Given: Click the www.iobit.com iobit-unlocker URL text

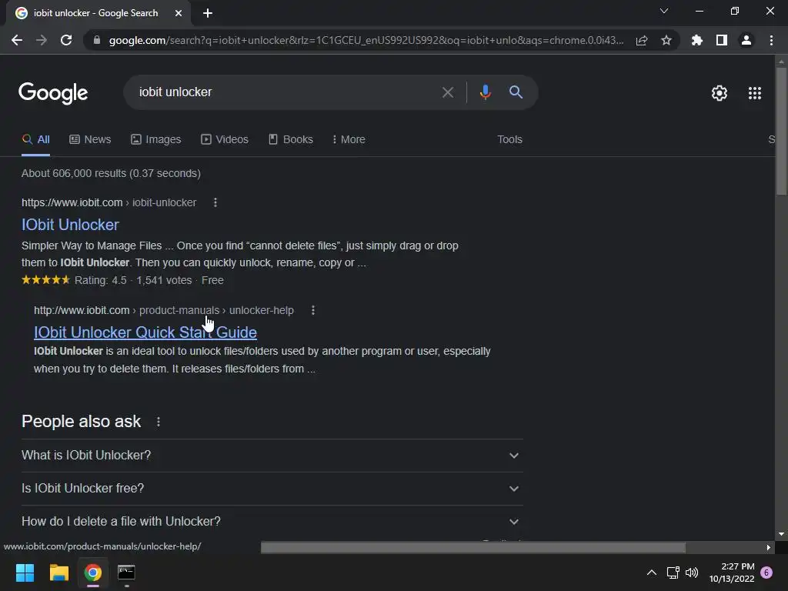Looking at the screenshot, I should coord(109,202).
